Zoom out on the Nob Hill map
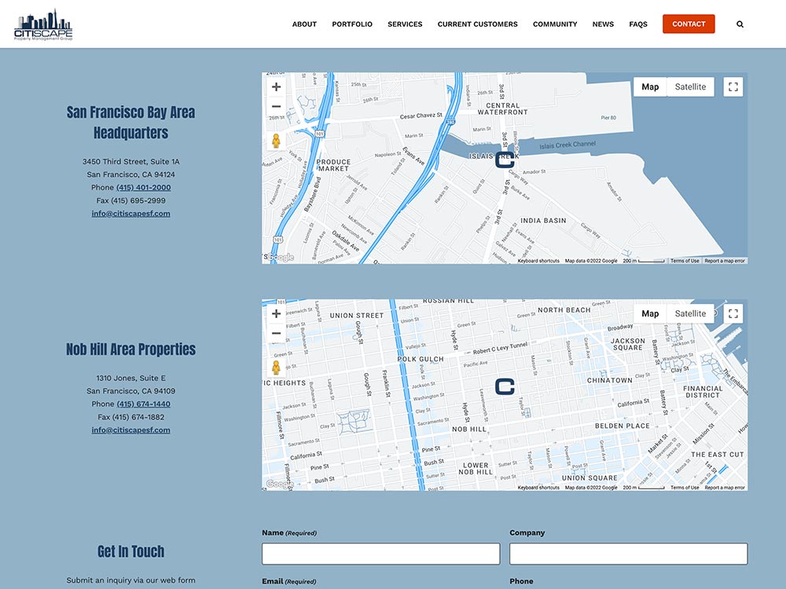Image resolution: width=786 pixels, height=589 pixels. coord(276,333)
